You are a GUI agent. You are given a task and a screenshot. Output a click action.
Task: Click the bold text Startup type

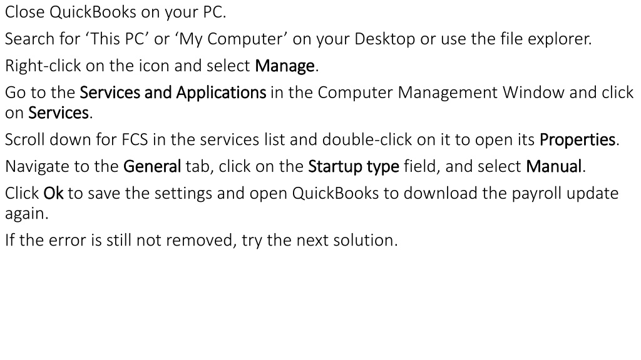pos(354,167)
